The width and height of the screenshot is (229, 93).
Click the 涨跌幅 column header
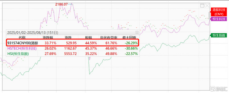pos(48,38)
